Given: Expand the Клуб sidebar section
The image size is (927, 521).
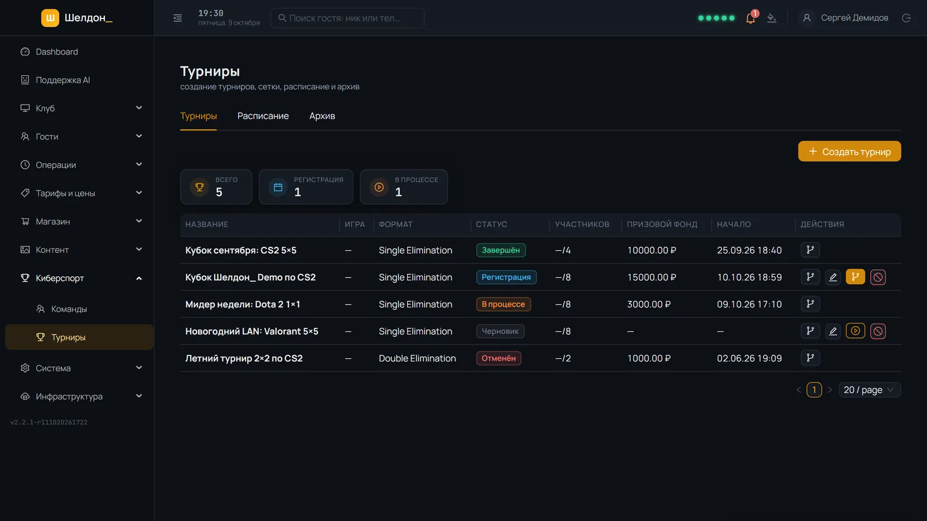Looking at the screenshot, I should [x=79, y=108].
